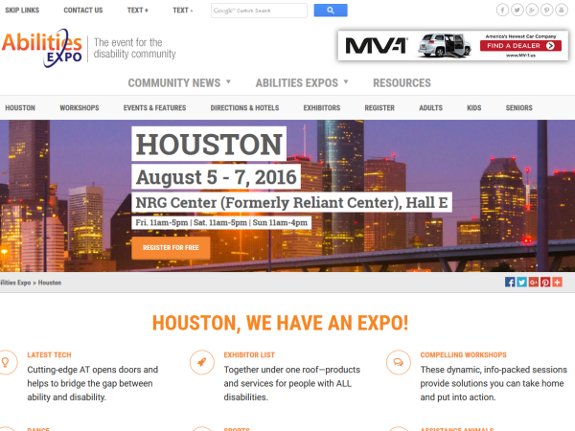Increase text size with Text +
The width and height of the screenshot is (575, 431).
(137, 11)
